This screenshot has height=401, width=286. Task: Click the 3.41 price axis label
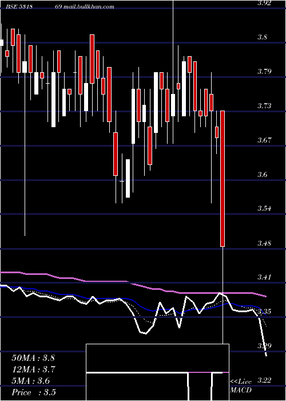coord(264,277)
